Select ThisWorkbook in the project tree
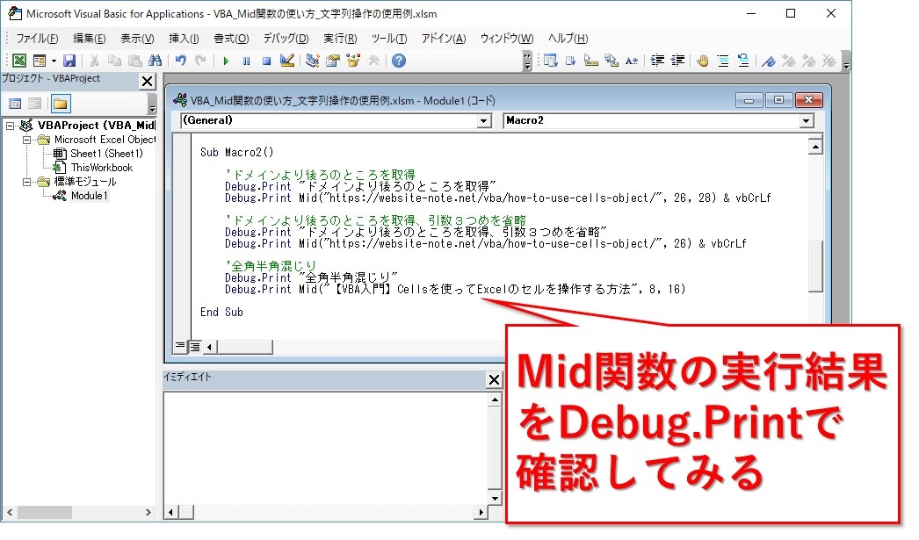919x540 pixels. 101,168
